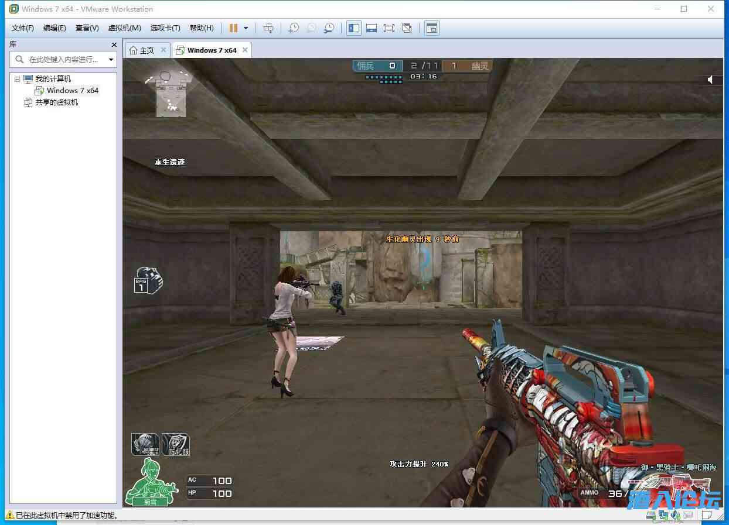
Task: Open the snapshot manager
Action: tap(329, 28)
